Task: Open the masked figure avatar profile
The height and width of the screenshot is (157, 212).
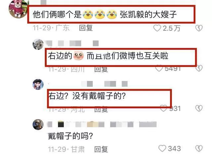Action: (38, 124)
